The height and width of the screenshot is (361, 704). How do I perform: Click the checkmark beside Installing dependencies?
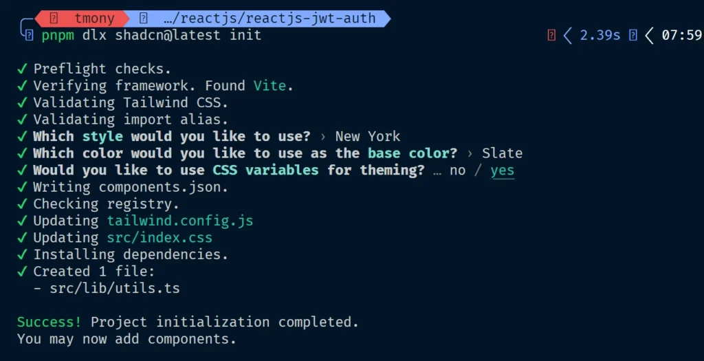point(23,254)
